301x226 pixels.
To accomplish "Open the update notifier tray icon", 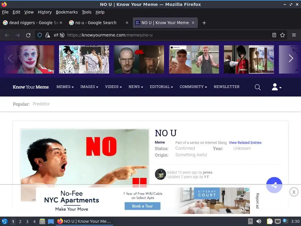I will pyautogui.click(x=285, y=221).
